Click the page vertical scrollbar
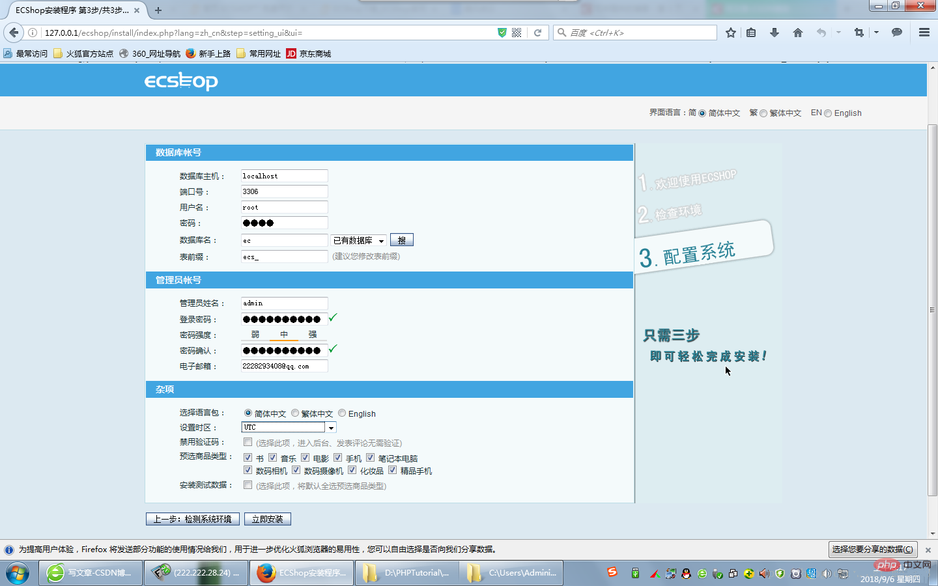Image resolution: width=938 pixels, height=586 pixels. point(932,311)
